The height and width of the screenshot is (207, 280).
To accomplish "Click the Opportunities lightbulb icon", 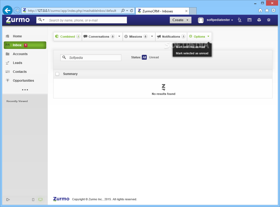I will click(x=8, y=80).
